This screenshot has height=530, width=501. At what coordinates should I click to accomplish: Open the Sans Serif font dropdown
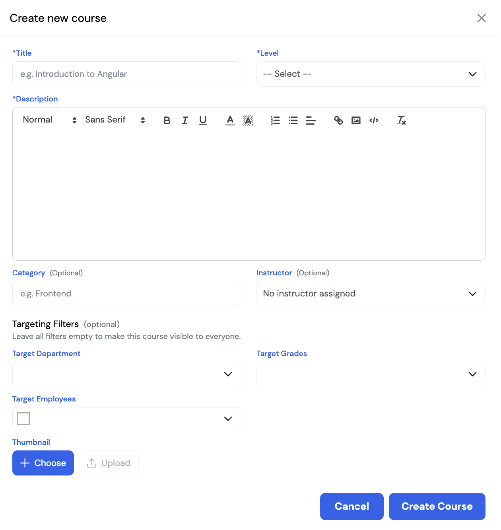pyautogui.click(x=115, y=120)
